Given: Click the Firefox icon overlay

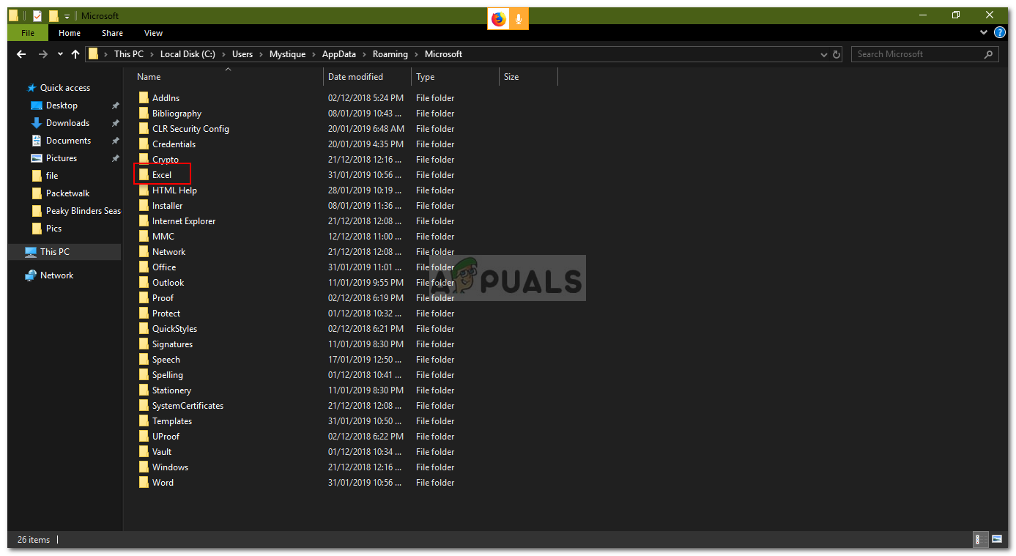Looking at the screenshot, I should coord(498,19).
